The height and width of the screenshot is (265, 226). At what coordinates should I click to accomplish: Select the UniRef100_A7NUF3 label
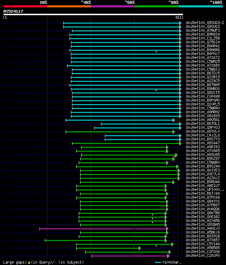(x=203, y=30)
